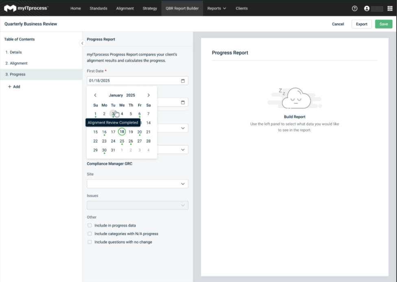Enable Include in progress data checkbox

pos(89,226)
